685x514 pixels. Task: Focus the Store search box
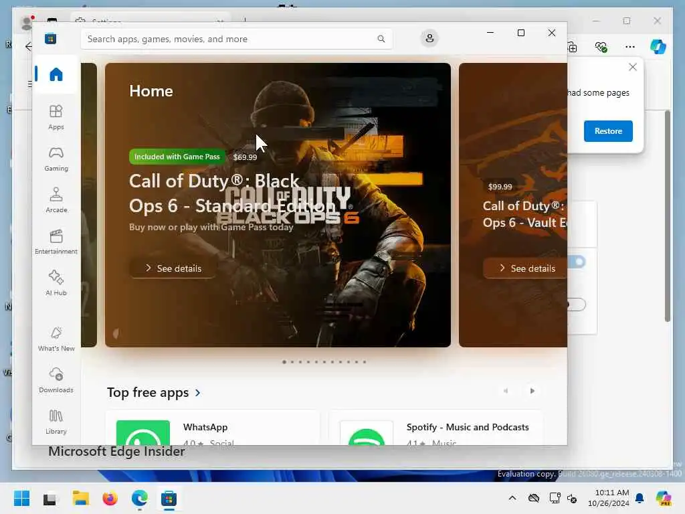point(236,39)
